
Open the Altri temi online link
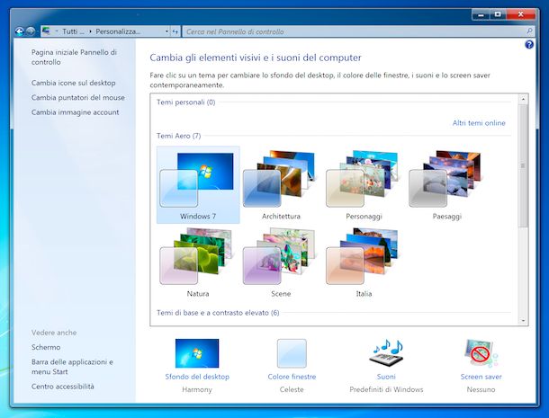(x=479, y=123)
